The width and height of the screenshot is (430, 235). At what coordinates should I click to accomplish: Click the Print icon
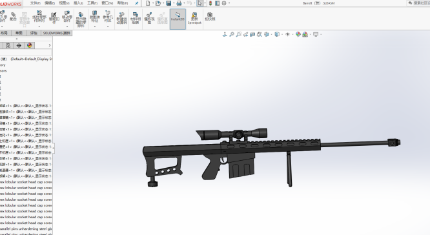179,3
